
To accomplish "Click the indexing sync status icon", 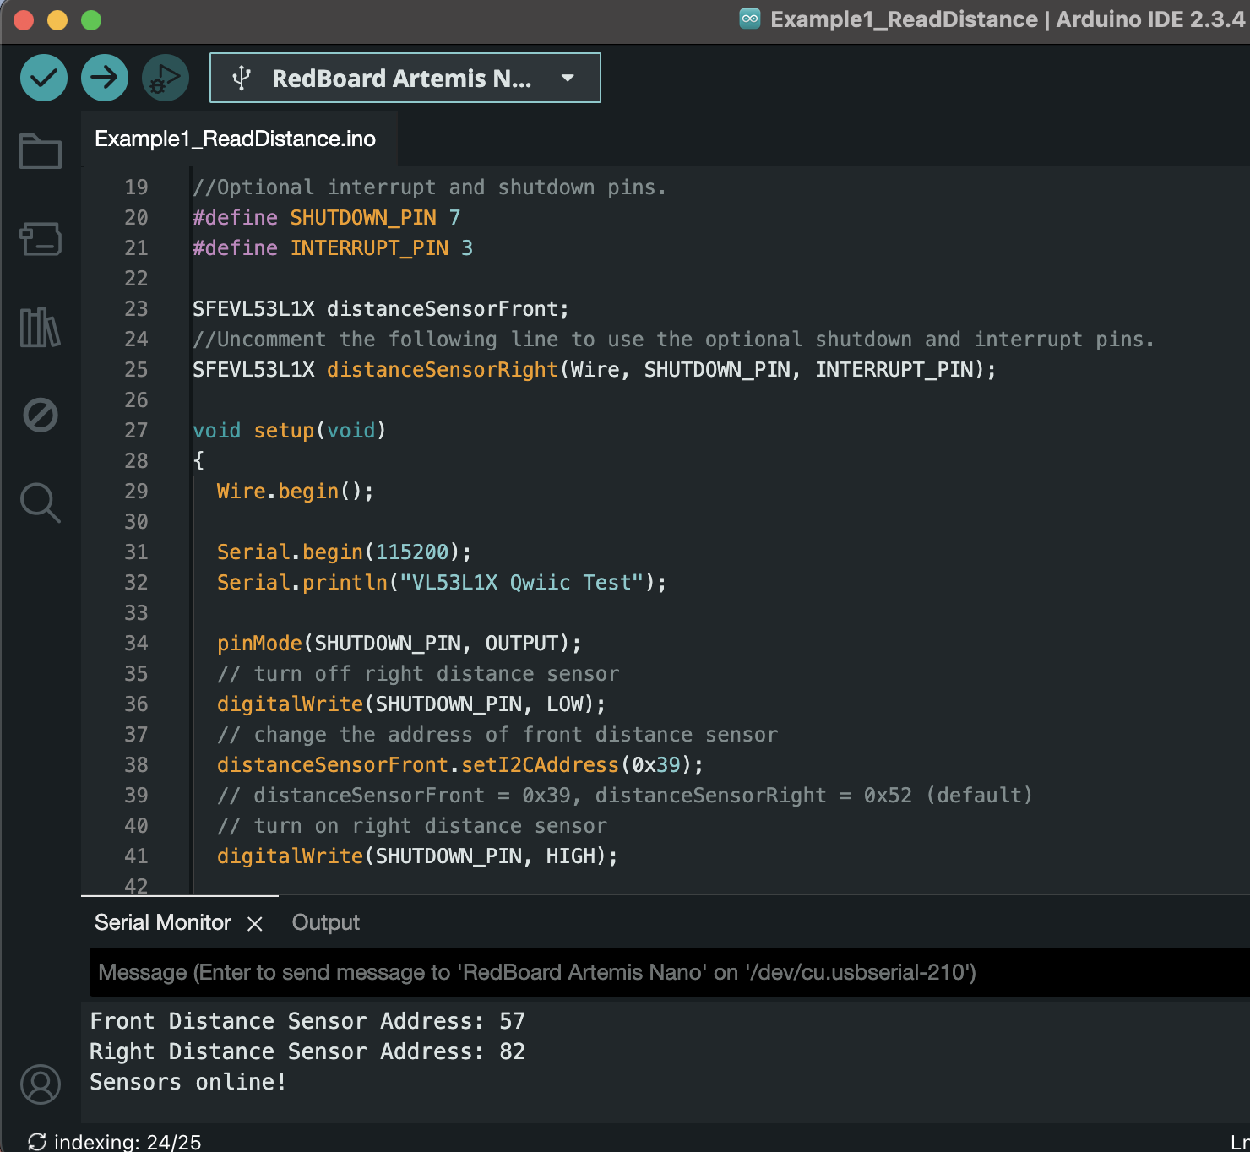I will tap(37, 1142).
